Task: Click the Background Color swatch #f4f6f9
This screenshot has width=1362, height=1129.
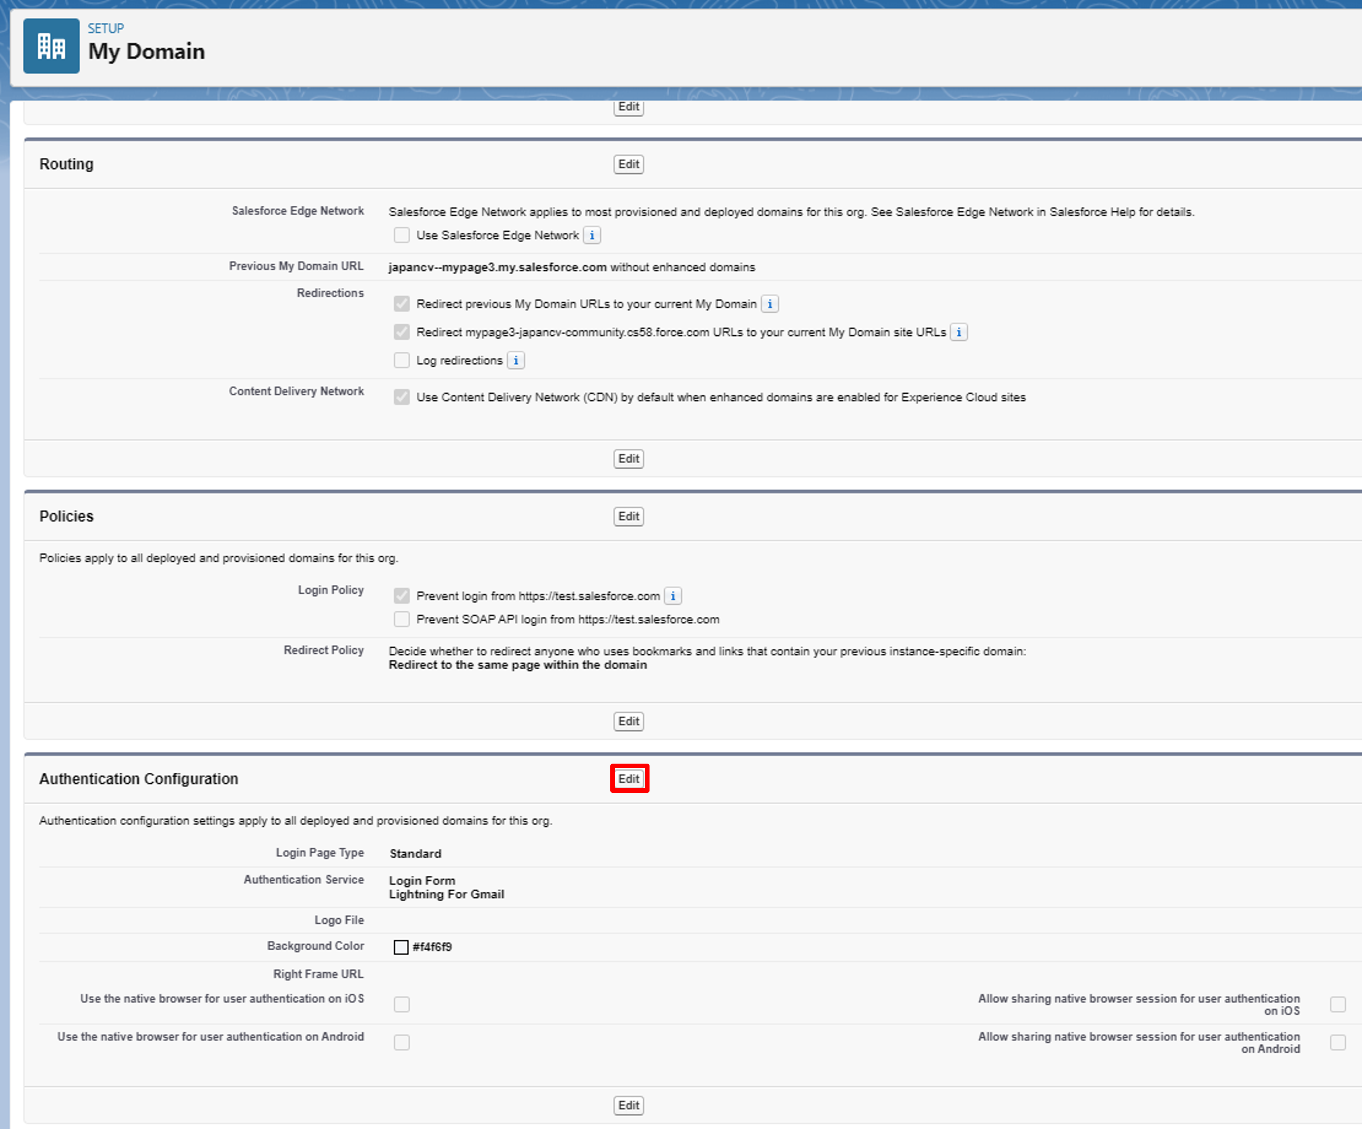Action: (401, 947)
